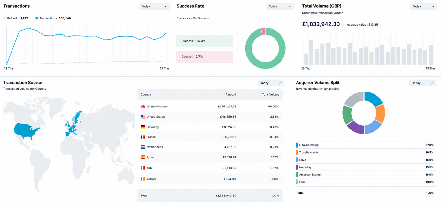Click the Spain flag icon
Image resolution: width=441 pixels, height=206 pixels.
143,157
